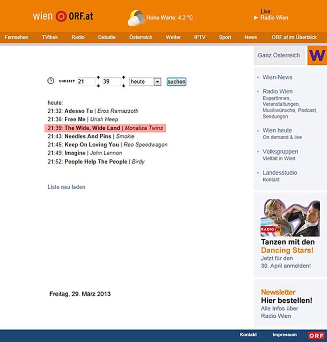Viewport: 327px width, 342px height.
Task: Switch to the Sport navigation item
Action: click(x=225, y=37)
